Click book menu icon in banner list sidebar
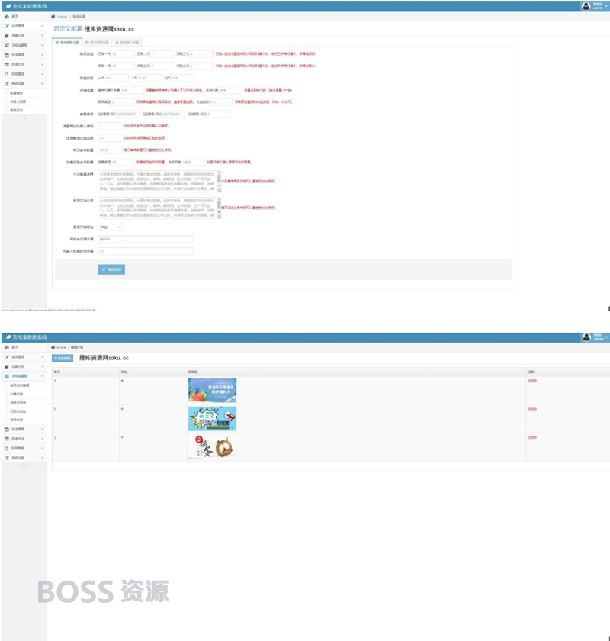Image resolution: width=610 pixels, height=641 pixels. point(7,366)
